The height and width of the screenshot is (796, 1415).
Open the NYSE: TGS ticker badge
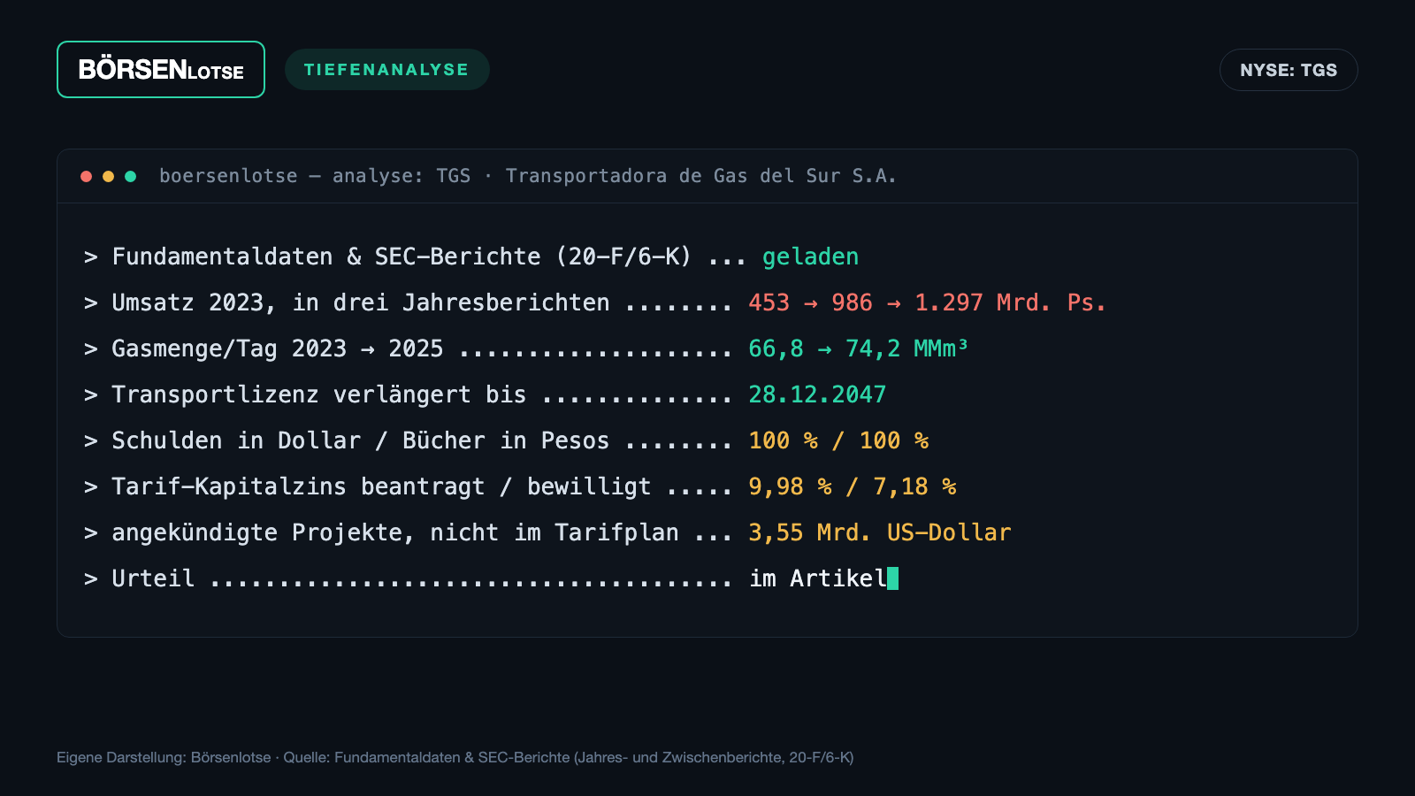click(1289, 70)
